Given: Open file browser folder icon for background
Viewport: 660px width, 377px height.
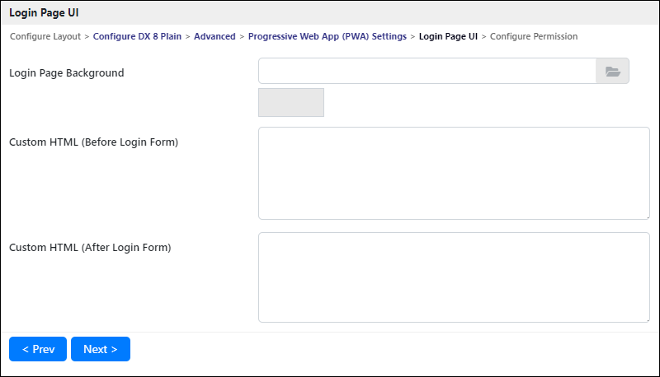Looking at the screenshot, I should pyautogui.click(x=612, y=72).
